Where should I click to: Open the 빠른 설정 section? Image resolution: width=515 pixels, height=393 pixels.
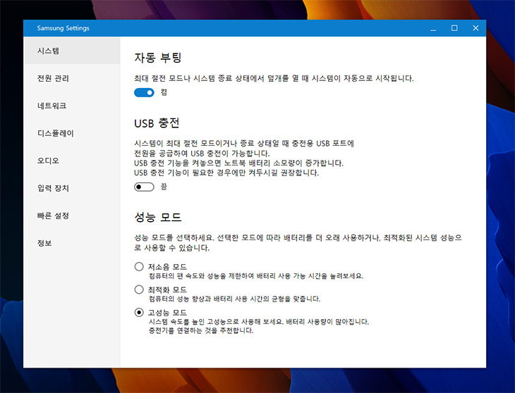coord(71,216)
